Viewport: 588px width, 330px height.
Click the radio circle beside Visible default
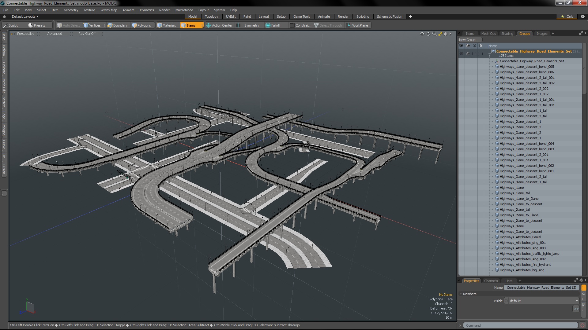(x=506, y=301)
